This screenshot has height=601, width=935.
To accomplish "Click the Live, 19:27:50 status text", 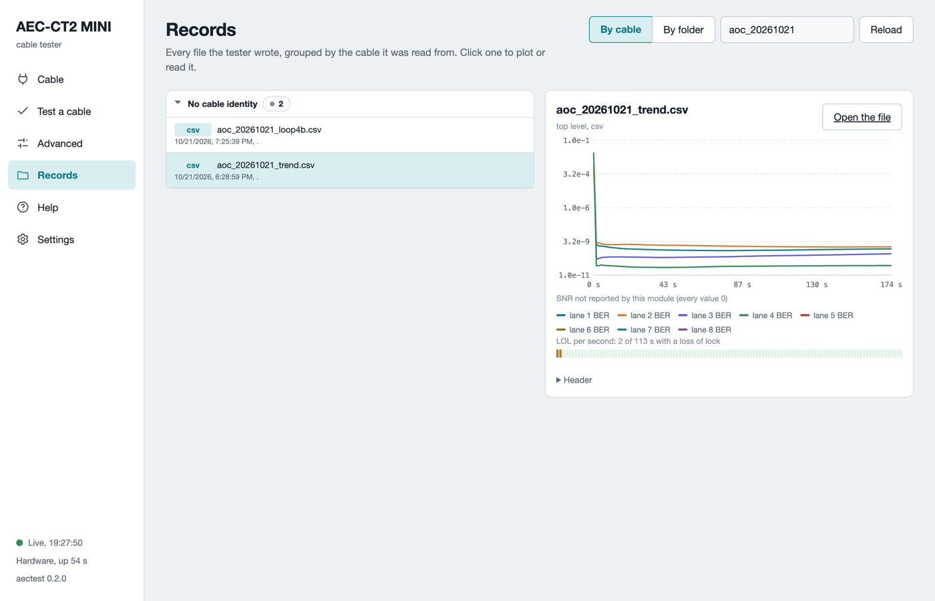I will pos(55,543).
